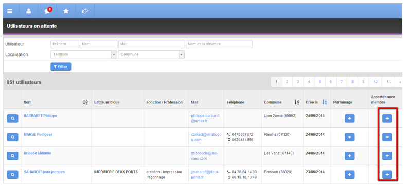406x186 pixels.
Task: Sort by Créé le column Z-A icon
Action: 325,102
